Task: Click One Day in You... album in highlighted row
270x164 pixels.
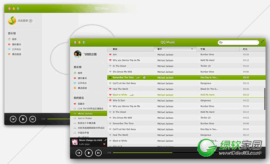Action: pyautogui.click(x=209, y=78)
